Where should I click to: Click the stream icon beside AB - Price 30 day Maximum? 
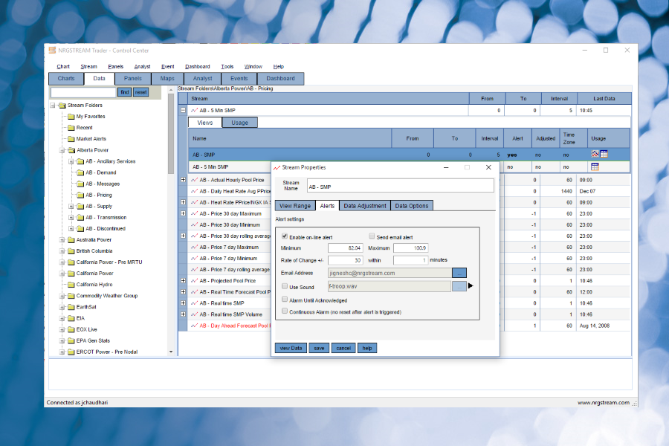(x=195, y=213)
